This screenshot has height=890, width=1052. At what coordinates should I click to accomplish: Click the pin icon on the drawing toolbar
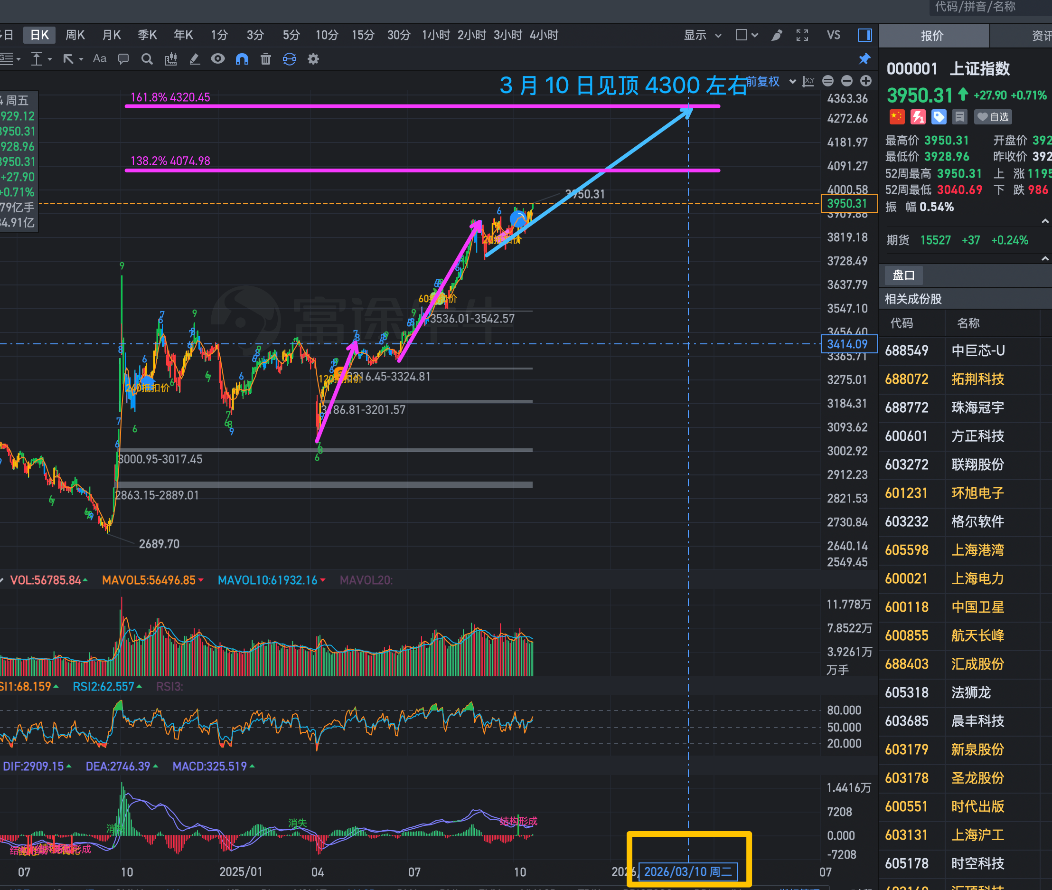tap(864, 59)
